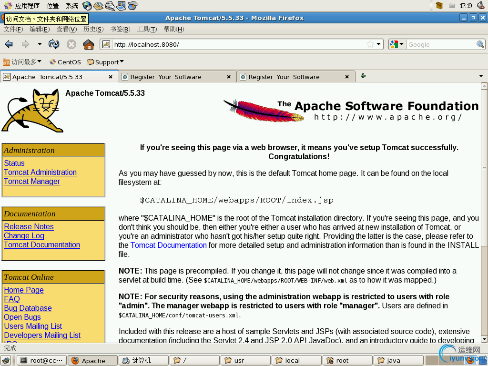The image size is (488, 366).
Task: Open the address bar URL history dropdown
Action: (x=379, y=44)
